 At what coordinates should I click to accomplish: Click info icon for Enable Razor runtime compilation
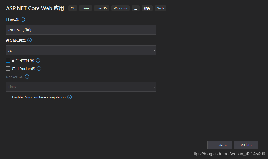(x=70, y=97)
